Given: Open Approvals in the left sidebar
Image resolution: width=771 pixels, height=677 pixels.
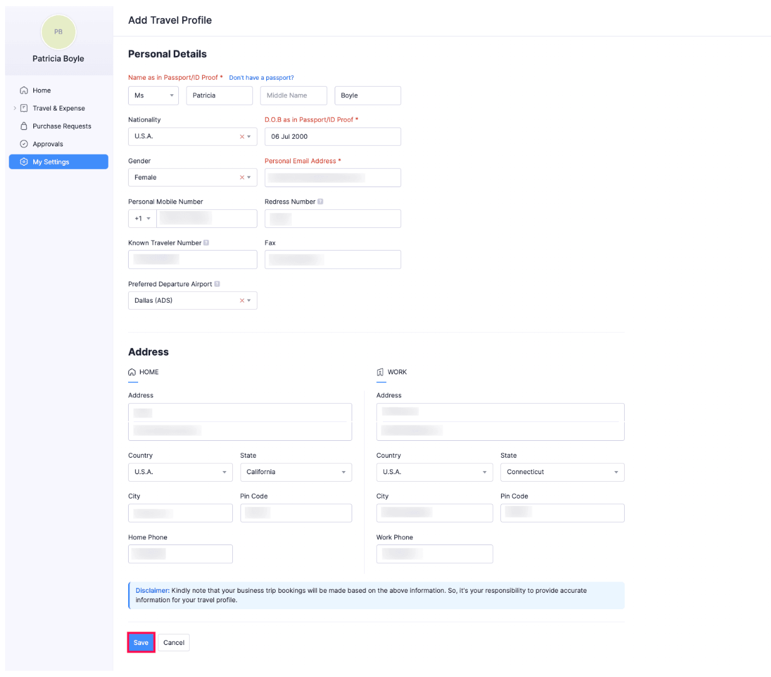Looking at the screenshot, I should click(x=24, y=144).
